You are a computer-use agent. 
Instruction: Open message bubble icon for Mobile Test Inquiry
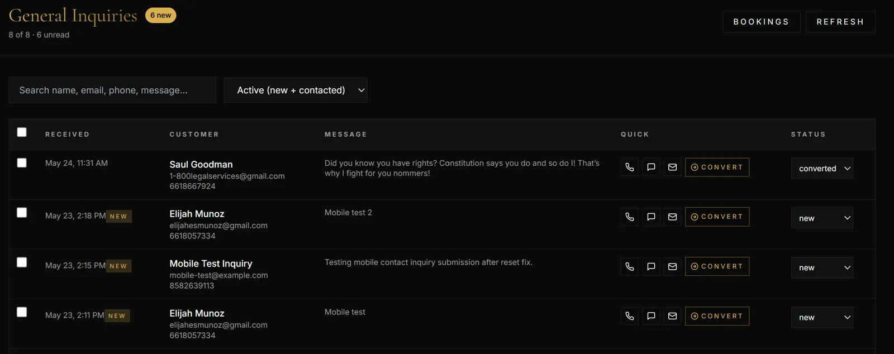point(651,266)
